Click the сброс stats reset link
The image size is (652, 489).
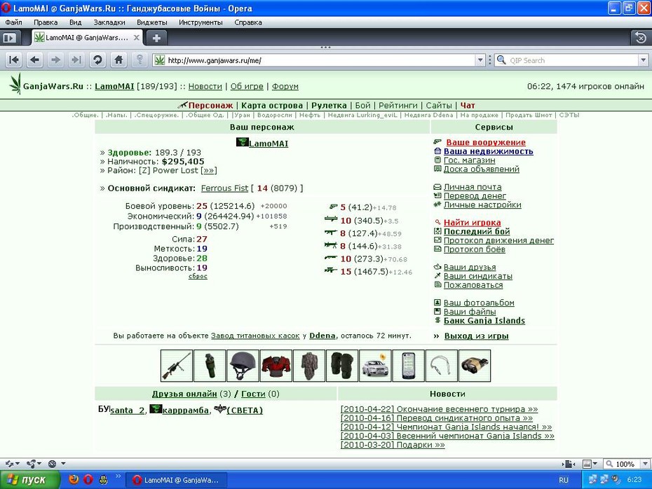198,276
